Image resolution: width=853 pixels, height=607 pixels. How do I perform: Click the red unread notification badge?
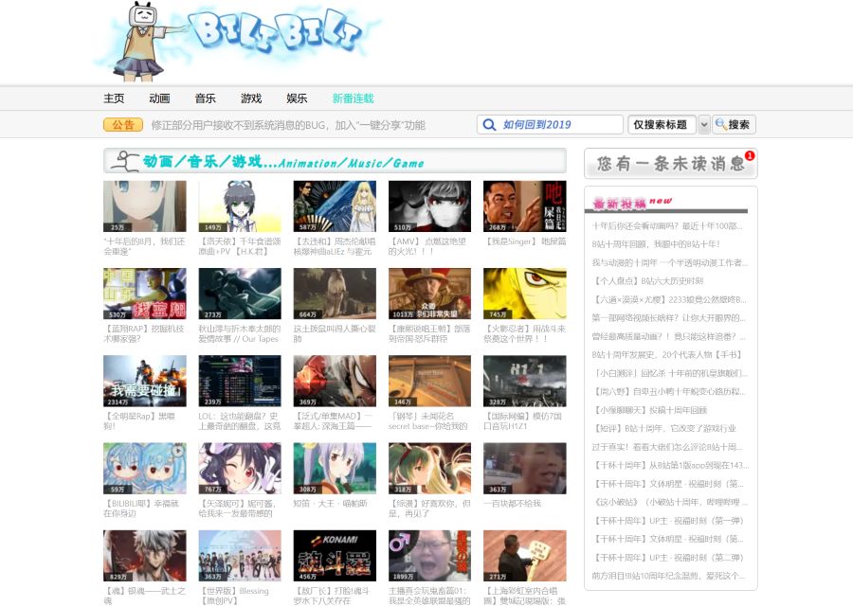click(750, 155)
